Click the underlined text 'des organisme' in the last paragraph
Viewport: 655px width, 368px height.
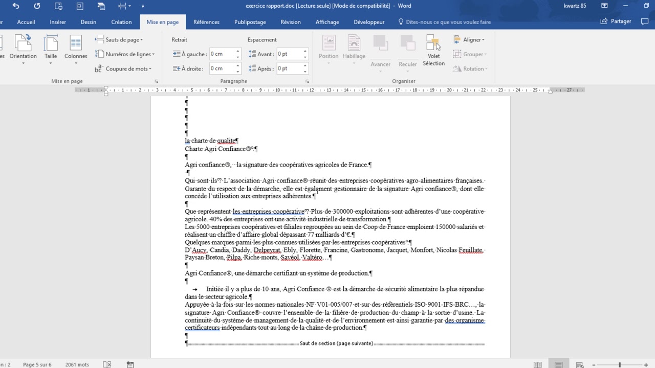pyautogui.click(x=465, y=320)
